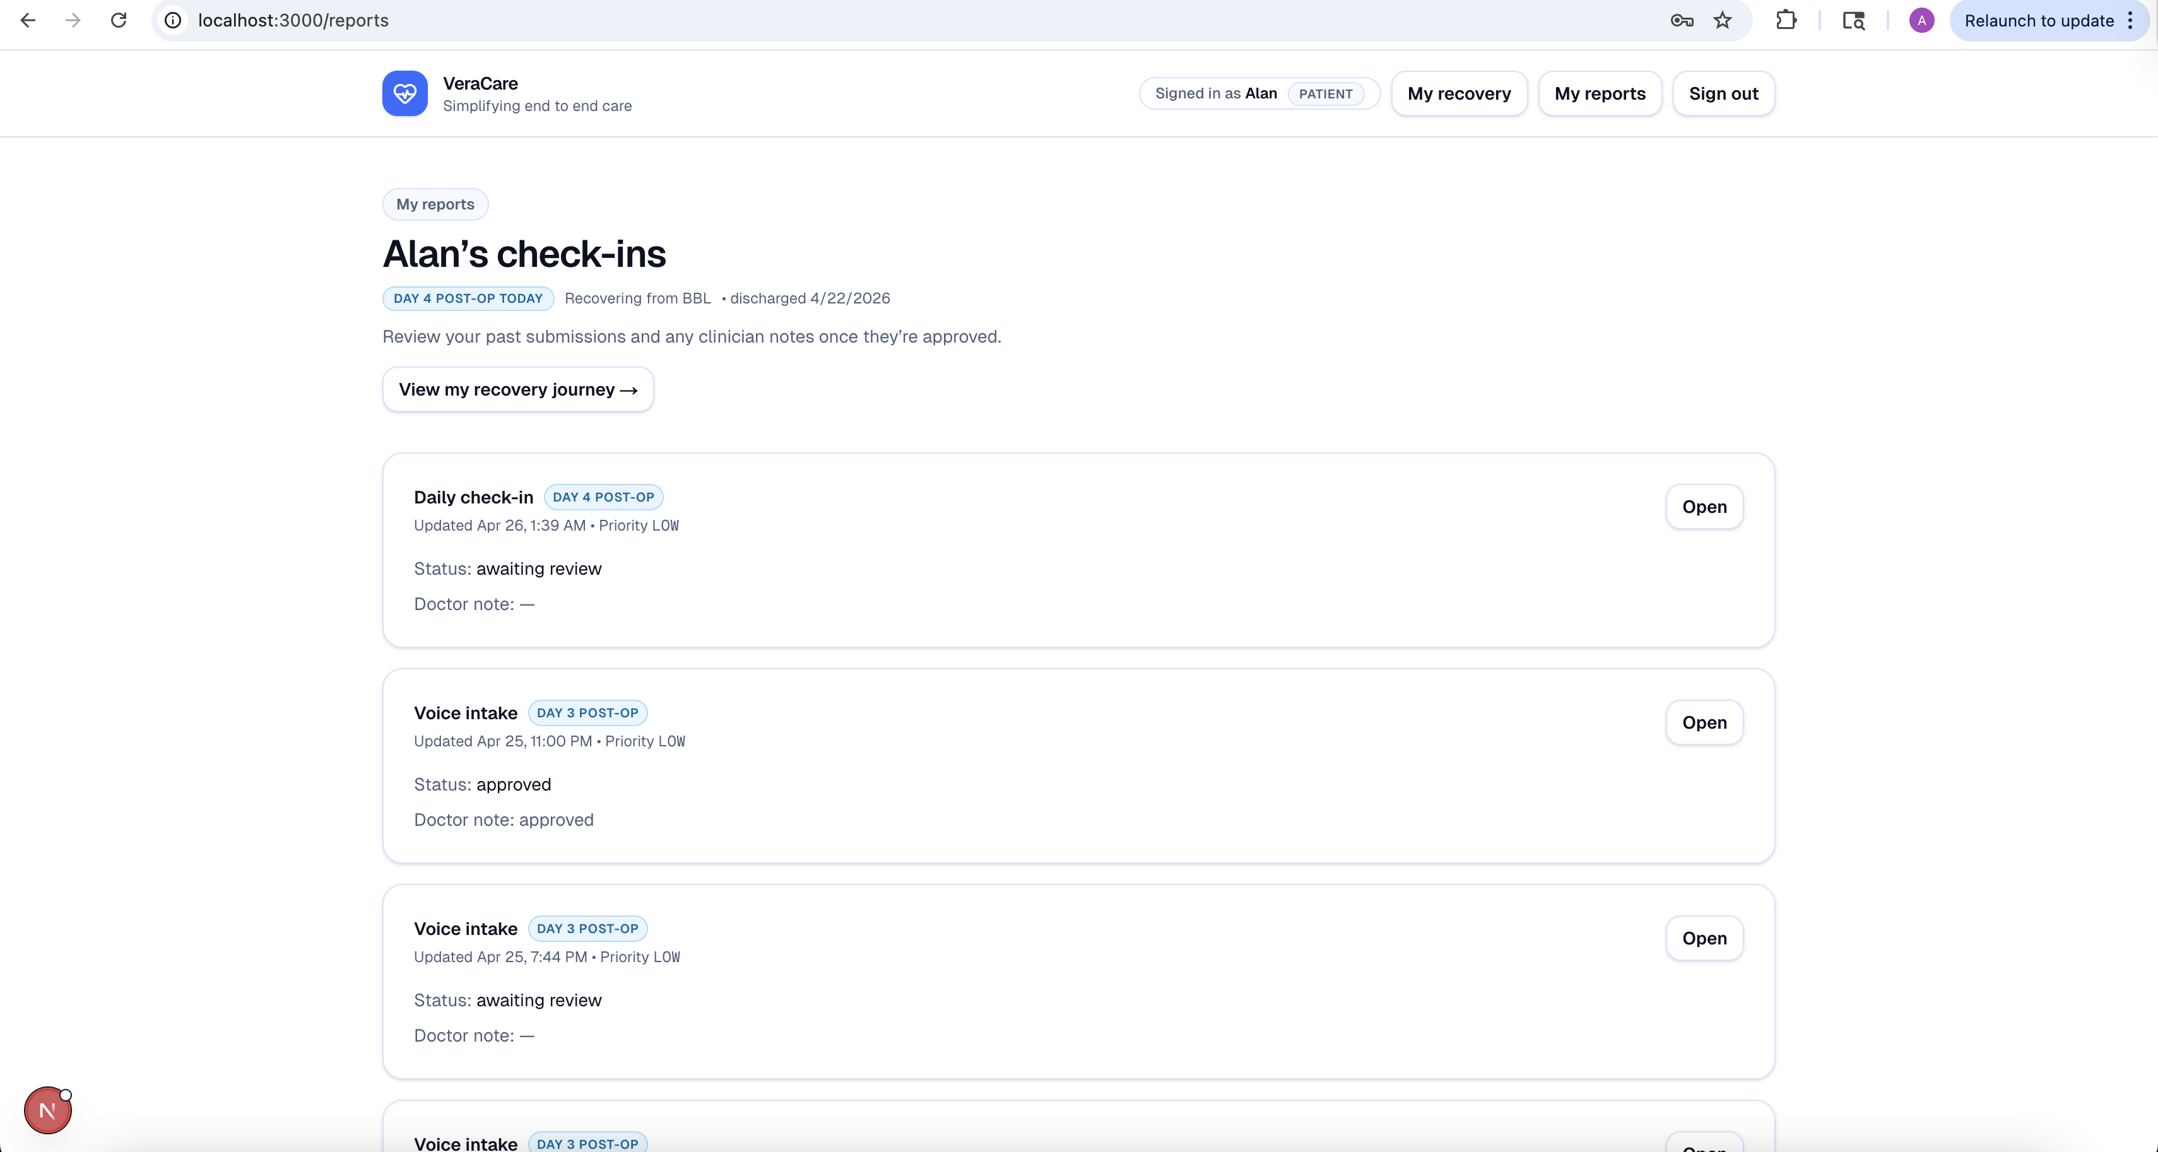Click the browser back arrow

point(28,20)
